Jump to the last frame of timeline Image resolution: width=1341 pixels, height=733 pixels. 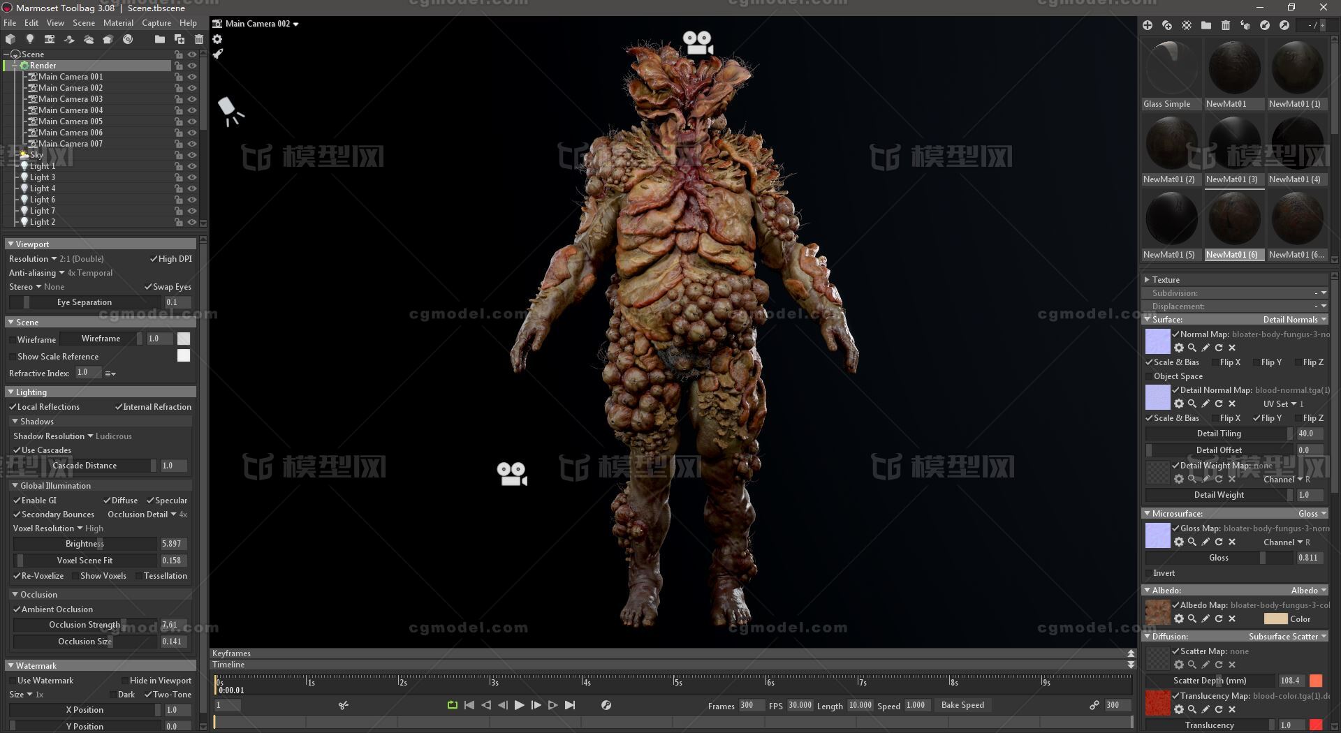tap(570, 705)
